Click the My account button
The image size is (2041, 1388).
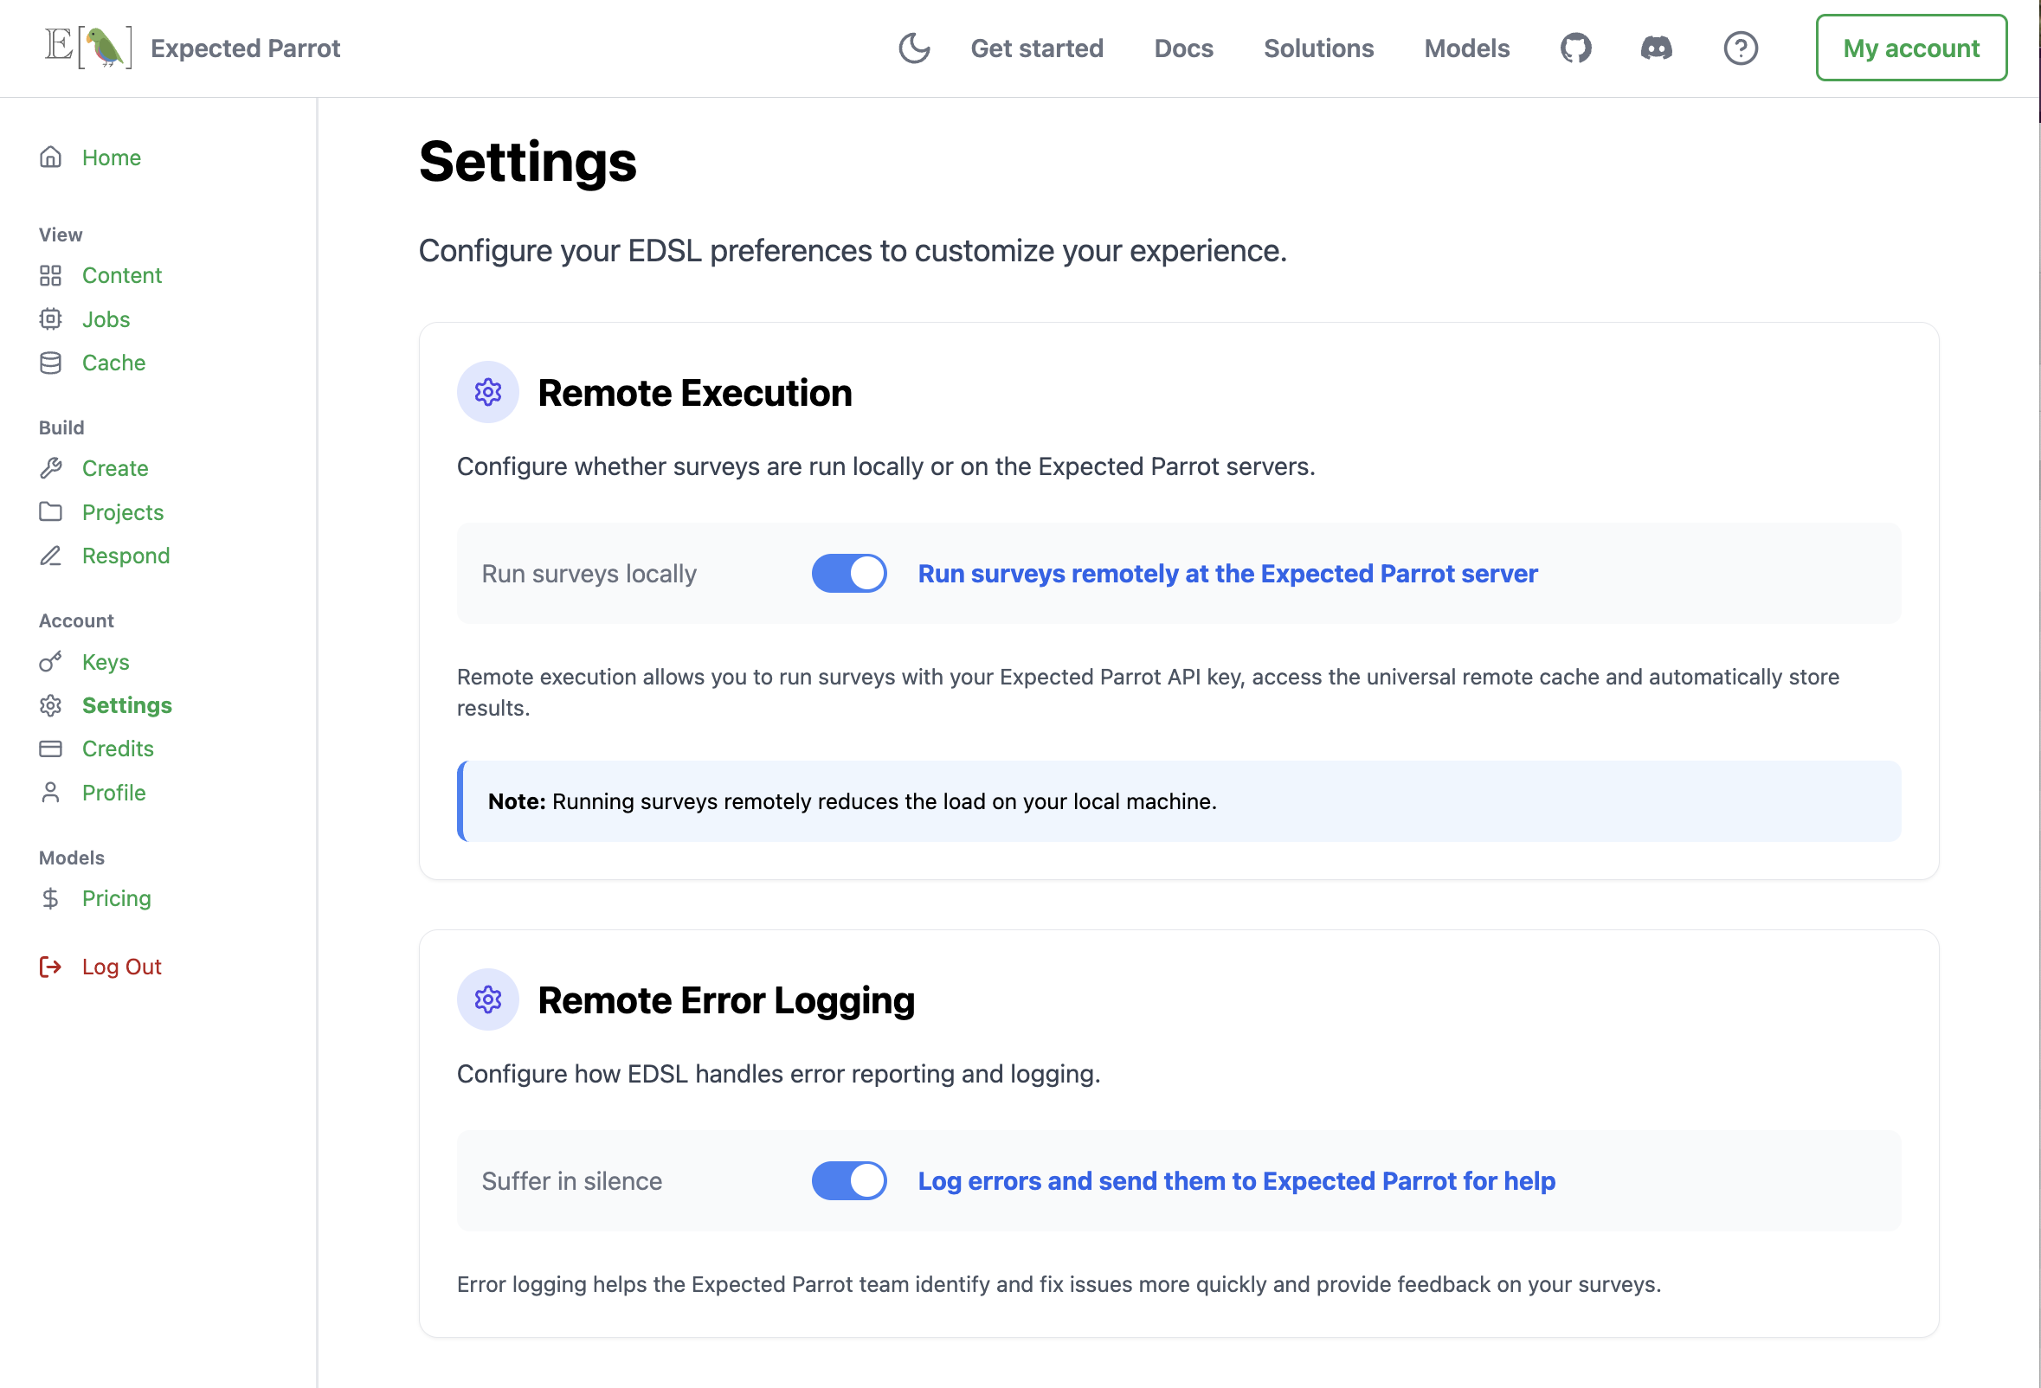click(1911, 48)
